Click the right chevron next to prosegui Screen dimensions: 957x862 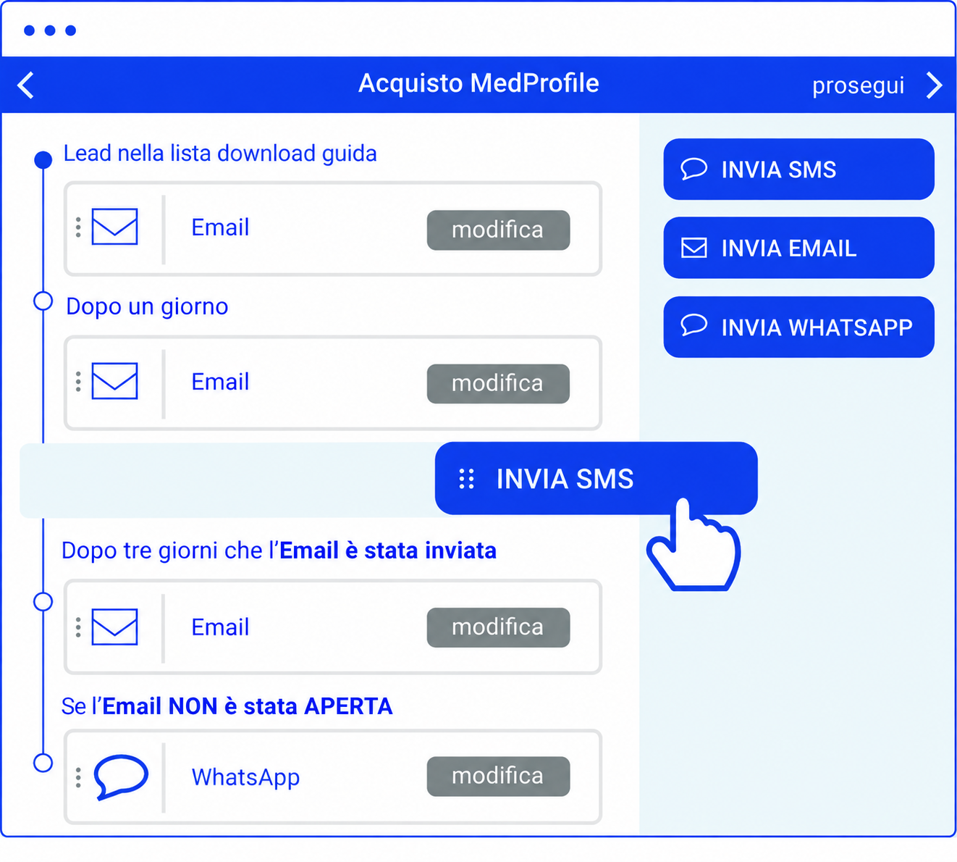935,85
